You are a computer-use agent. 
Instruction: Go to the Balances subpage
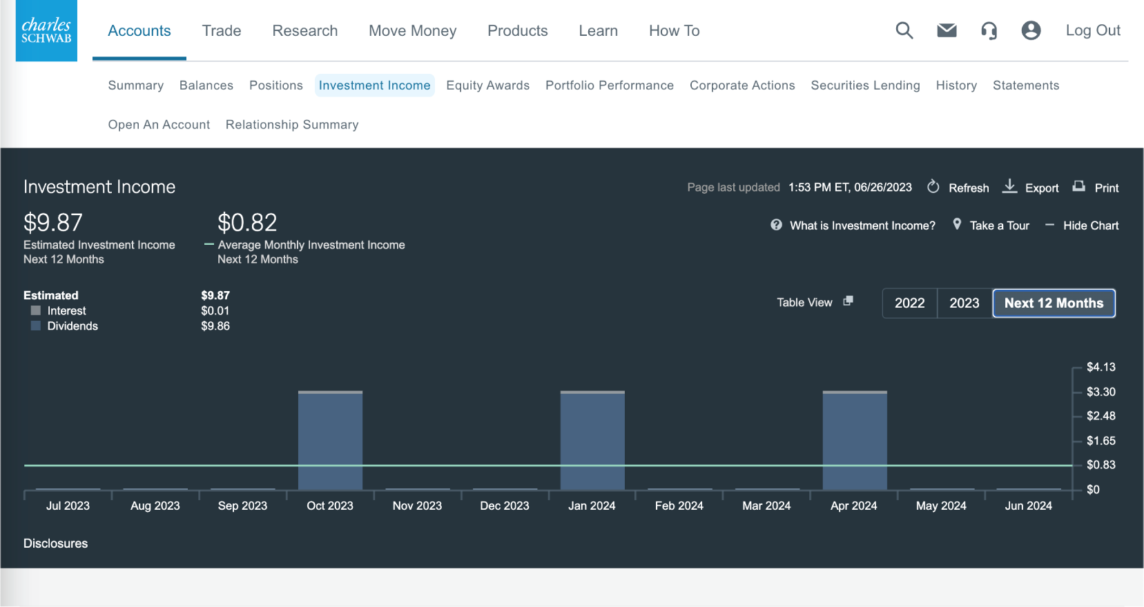(206, 86)
